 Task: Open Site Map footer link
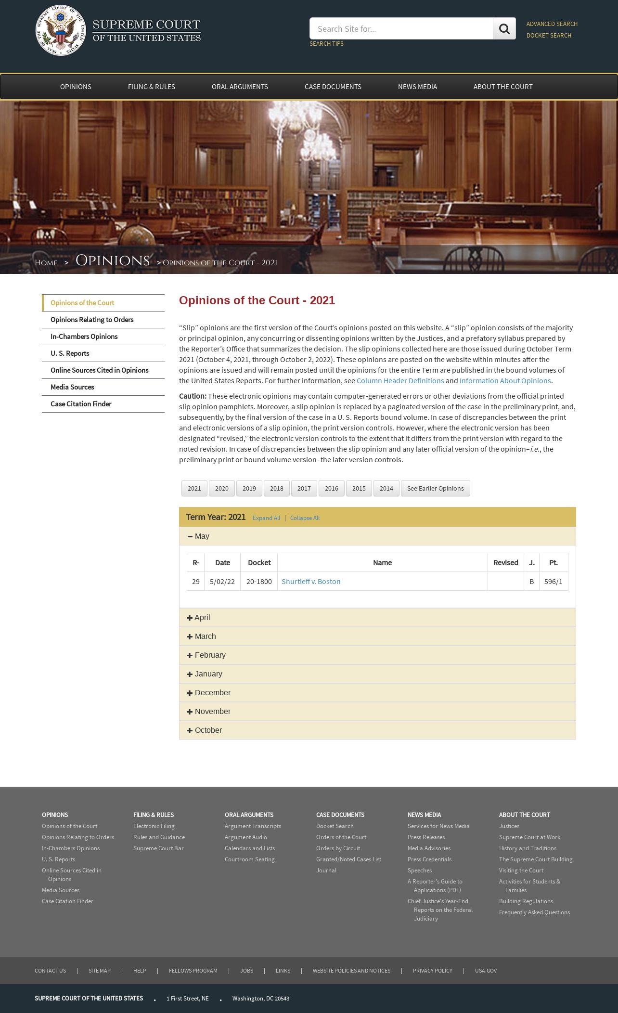100,971
